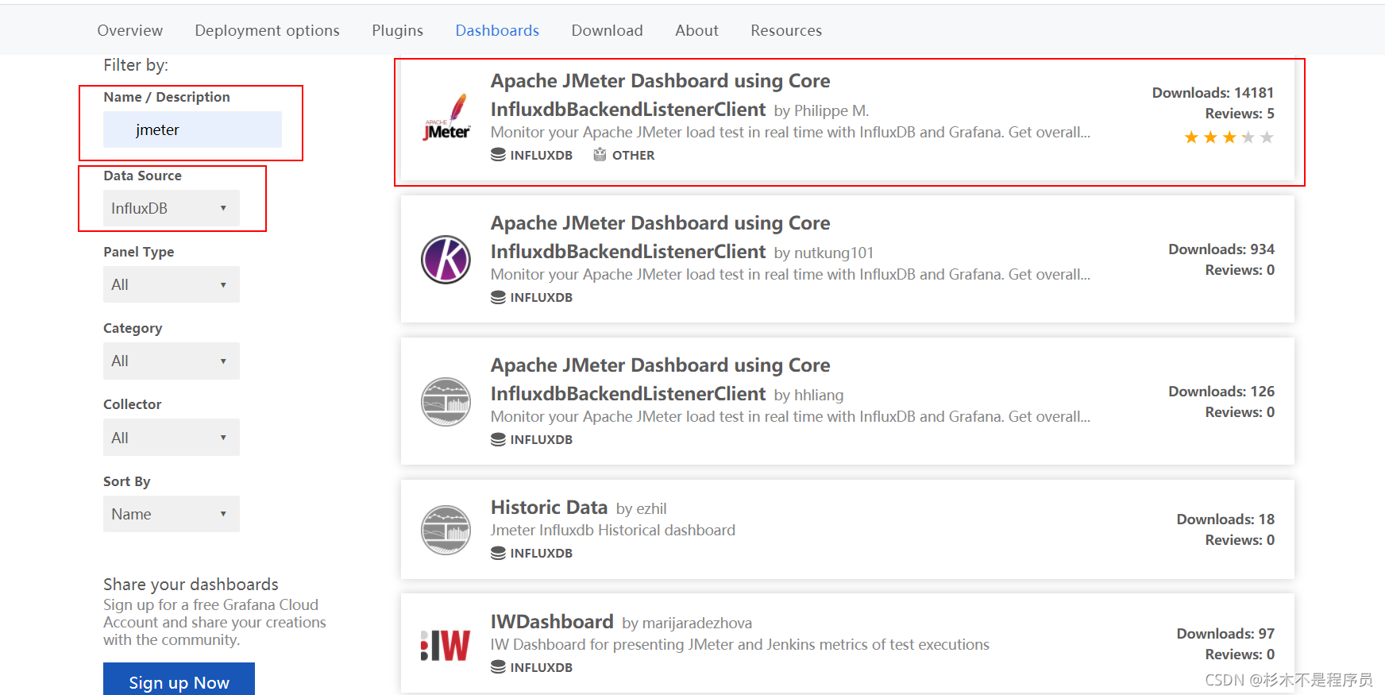Open Apache JMeter Dashboard by Philippe M.
The height and width of the screenshot is (695, 1385).
[x=660, y=95]
